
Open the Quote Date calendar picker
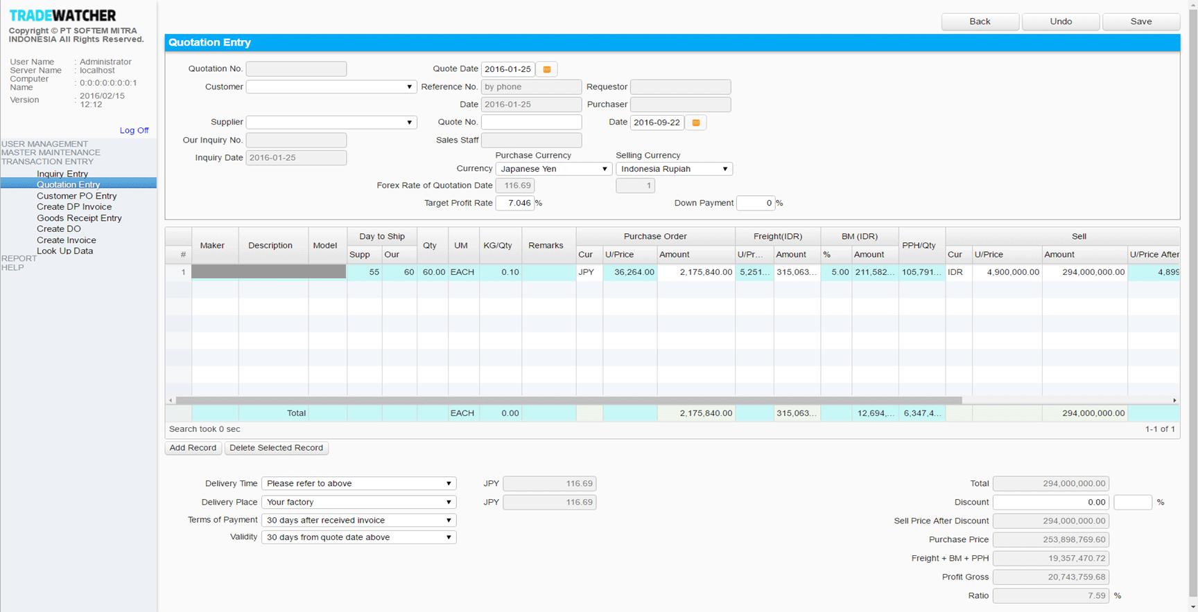[547, 69]
